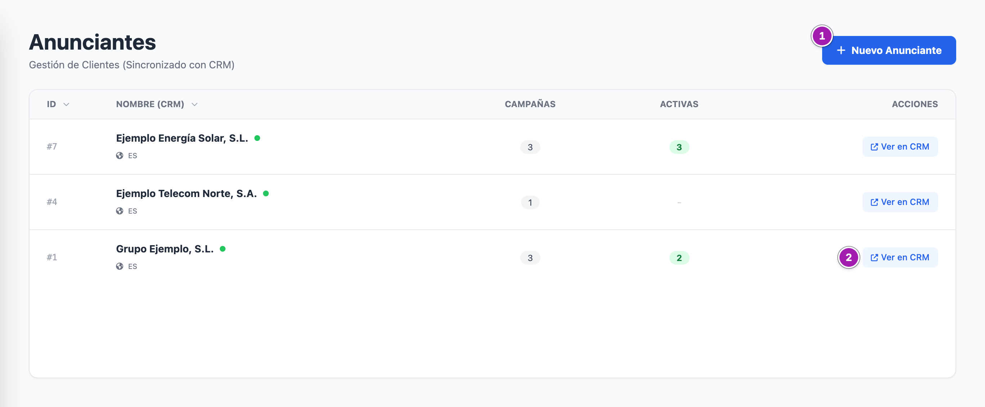The image size is (985, 407).
Task: Click the external link icon in Energía Solar row
Action: click(874, 147)
